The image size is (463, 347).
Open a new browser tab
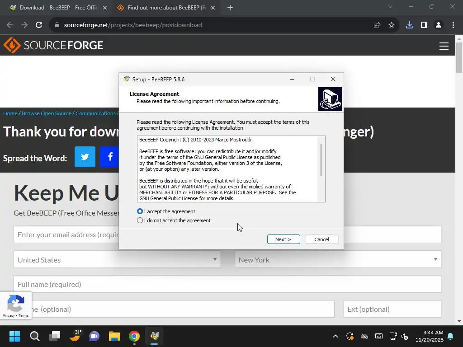(230, 8)
